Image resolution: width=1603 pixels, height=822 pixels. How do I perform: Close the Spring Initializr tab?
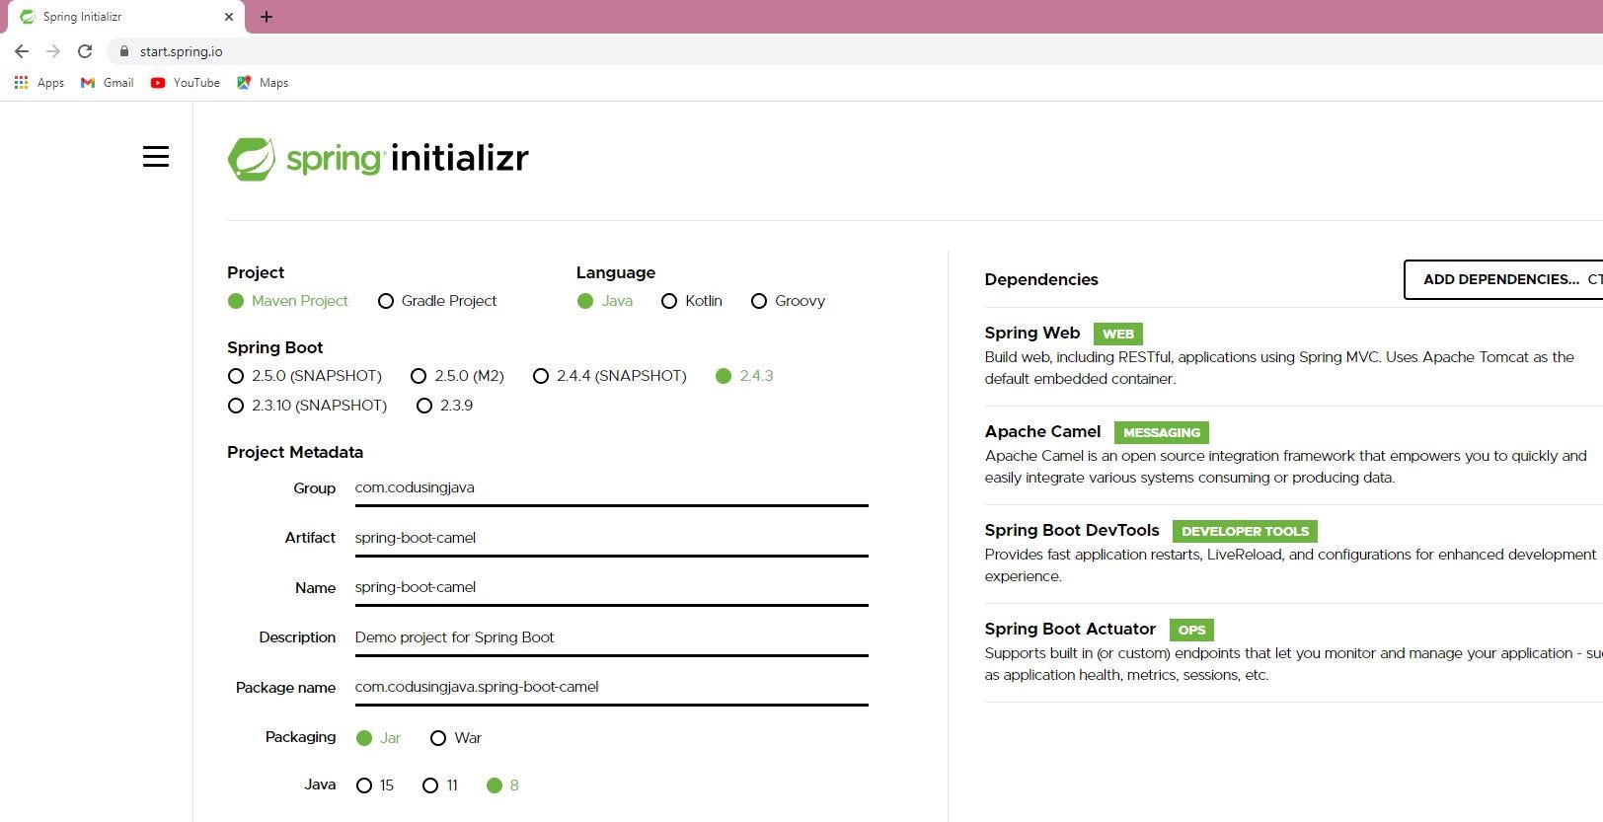pyautogui.click(x=229, y=17)
